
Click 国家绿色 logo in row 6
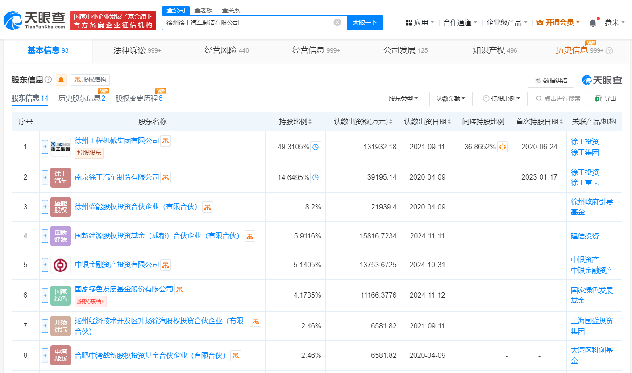(60, 295)
